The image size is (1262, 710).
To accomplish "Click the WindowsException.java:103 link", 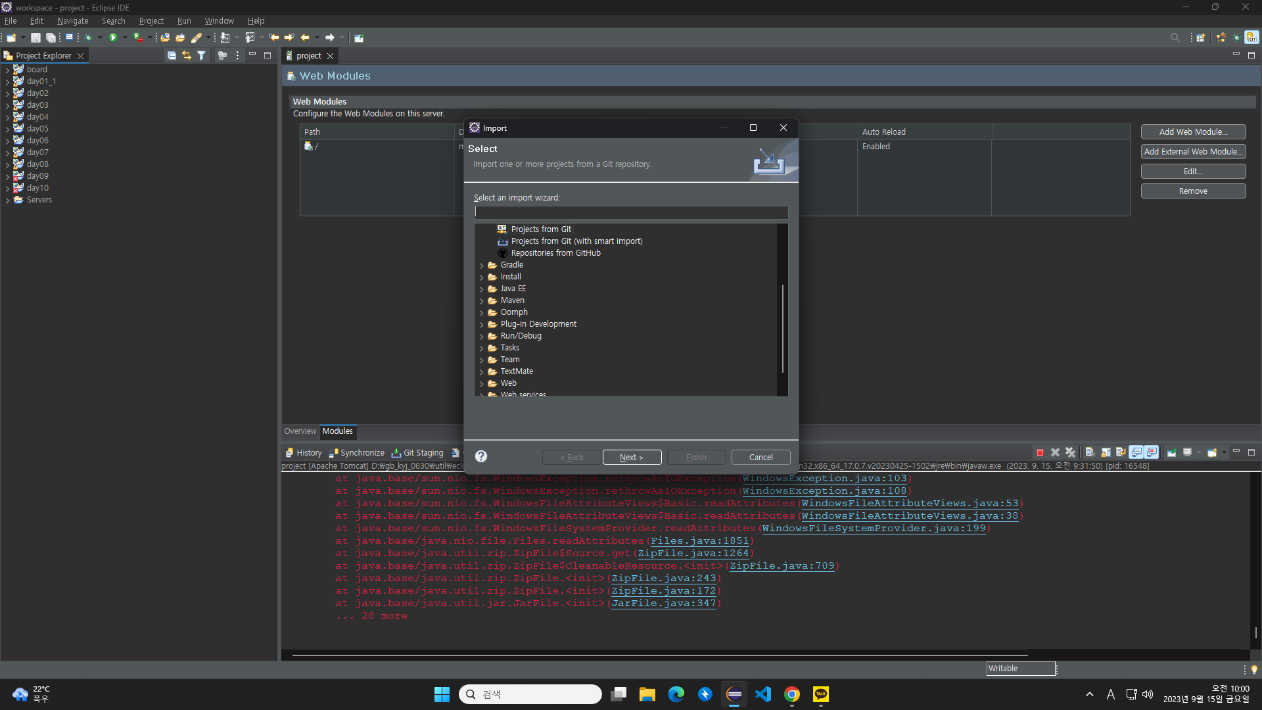I will [824, 479].
